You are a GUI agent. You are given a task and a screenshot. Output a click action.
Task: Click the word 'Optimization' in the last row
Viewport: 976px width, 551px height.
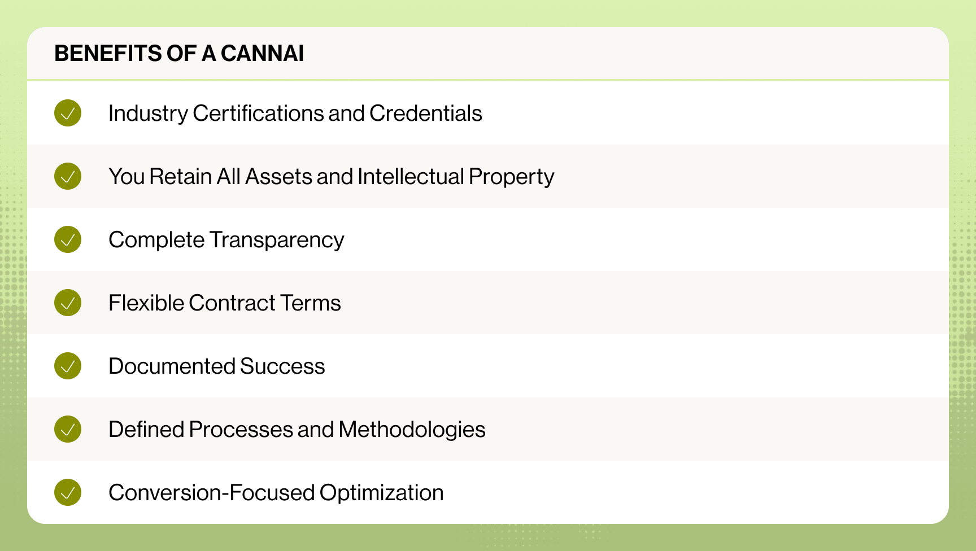[381, 493]
